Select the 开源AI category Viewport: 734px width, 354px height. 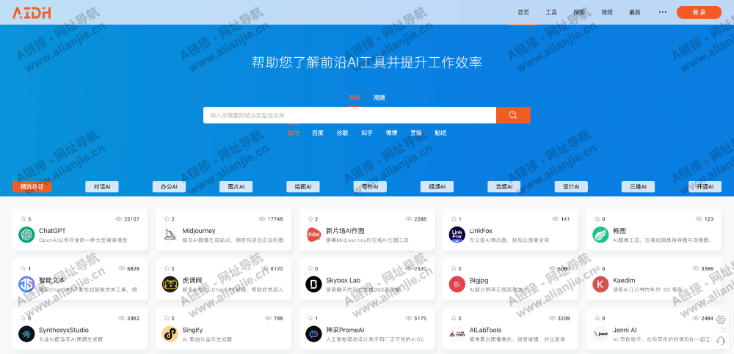point(705,187)
